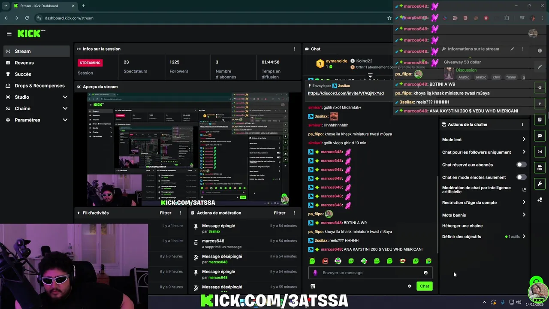Image resolution: width=549 pixels, height=309 pixels.
Task: Click chat bubble icon in right toolbar
Action: coord(540,136)
